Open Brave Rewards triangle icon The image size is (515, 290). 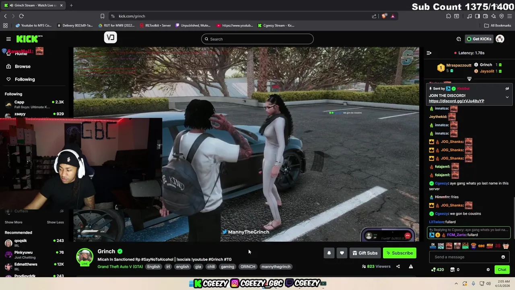[x=393, y=16]
